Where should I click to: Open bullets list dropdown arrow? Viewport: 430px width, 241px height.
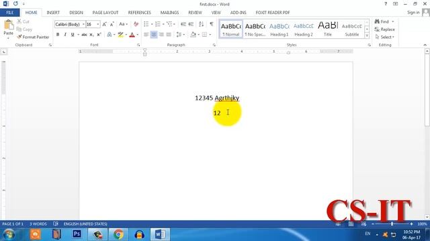152,24
